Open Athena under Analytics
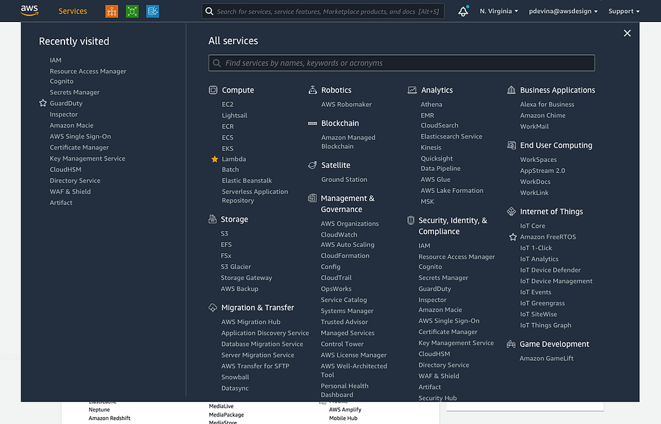The width and height of the screenshot is (661, 424). 431,104
